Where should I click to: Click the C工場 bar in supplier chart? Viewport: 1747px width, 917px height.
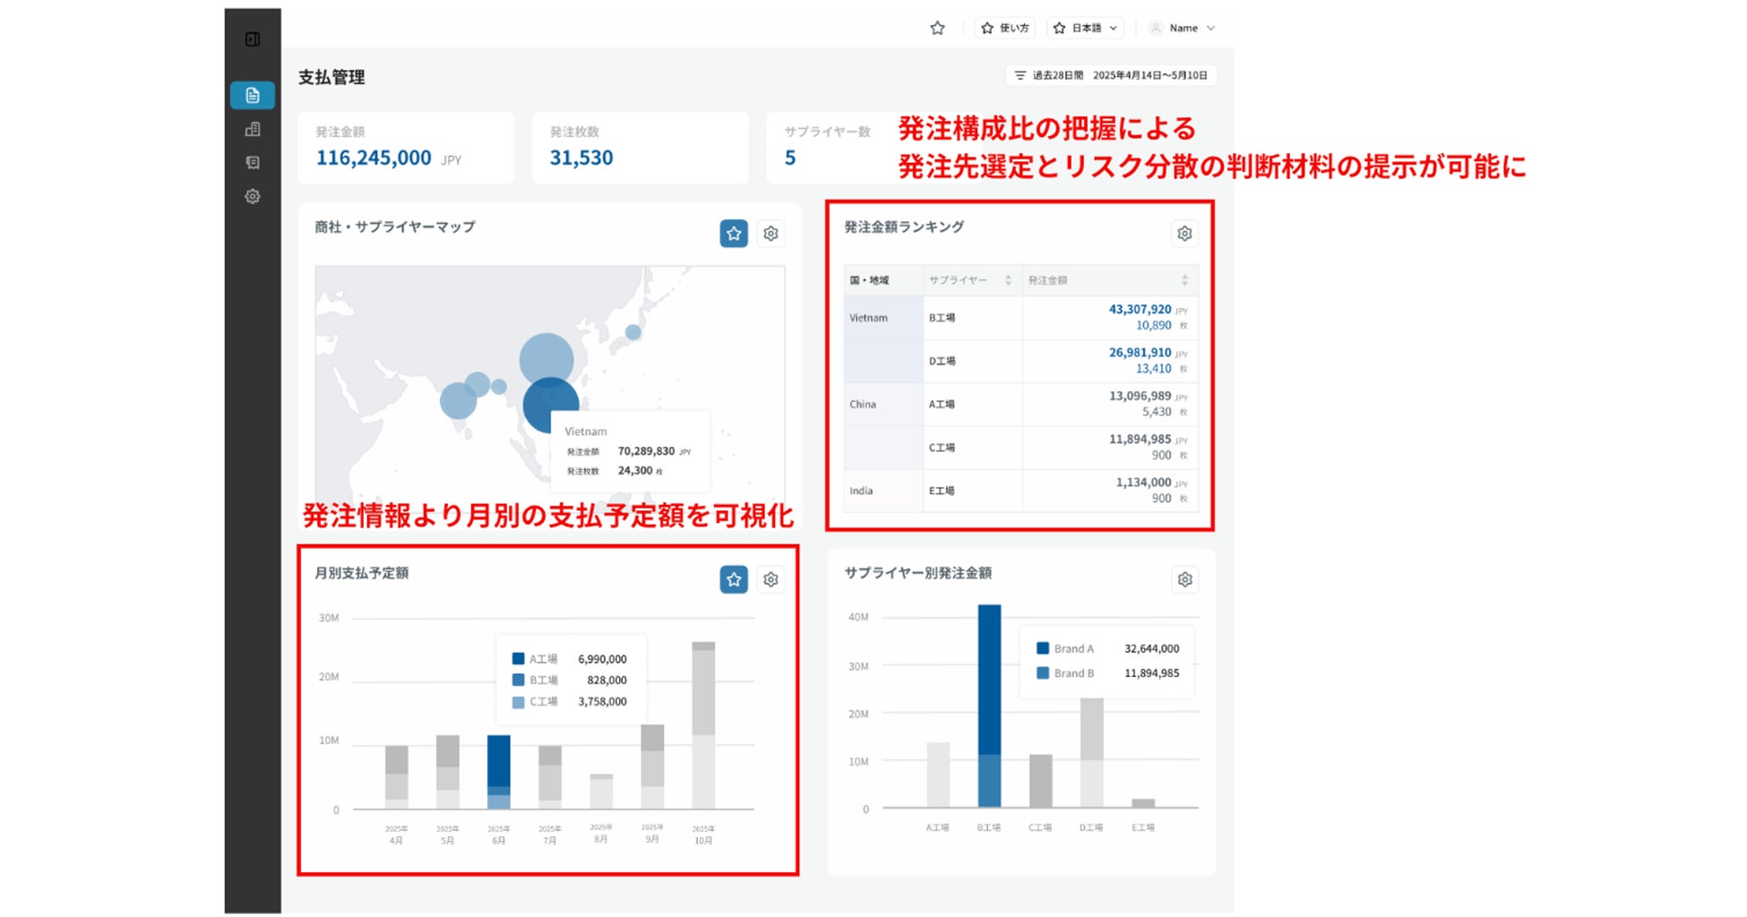pyautogui.click(x=1040, y=781)
